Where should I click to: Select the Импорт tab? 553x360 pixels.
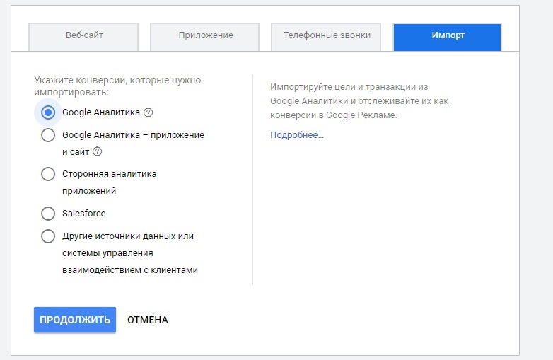coord(448,37)
